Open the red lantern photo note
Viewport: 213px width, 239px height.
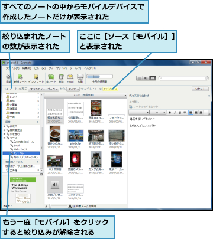click(76, 159)
